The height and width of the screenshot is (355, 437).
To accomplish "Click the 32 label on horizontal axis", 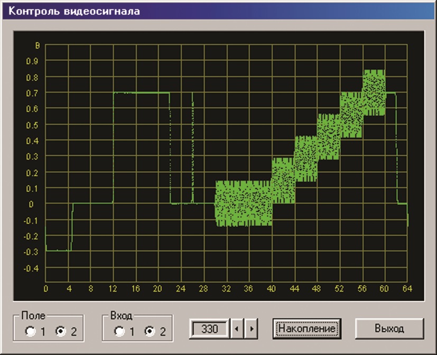I will (x=226, y=288).
